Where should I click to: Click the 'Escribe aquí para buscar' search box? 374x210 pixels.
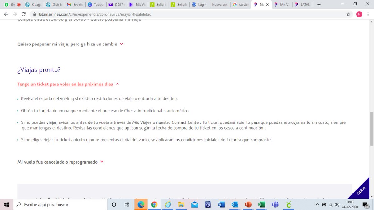tap(60, 205)
